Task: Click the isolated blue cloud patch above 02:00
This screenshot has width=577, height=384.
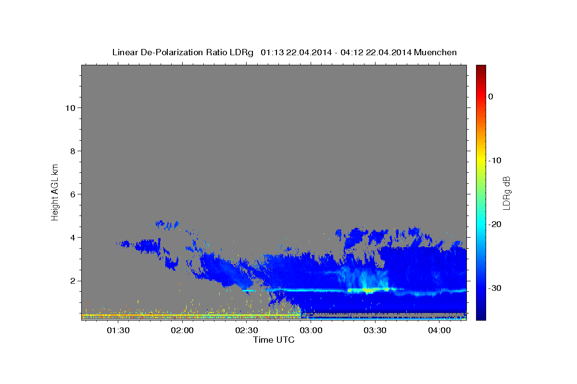Action: pyautogui.click(x=166, y=224)
